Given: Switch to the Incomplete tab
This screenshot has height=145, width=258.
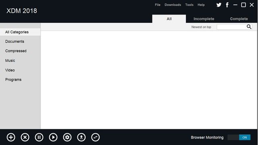Looking at the screenshot, I should click(204, 19).
